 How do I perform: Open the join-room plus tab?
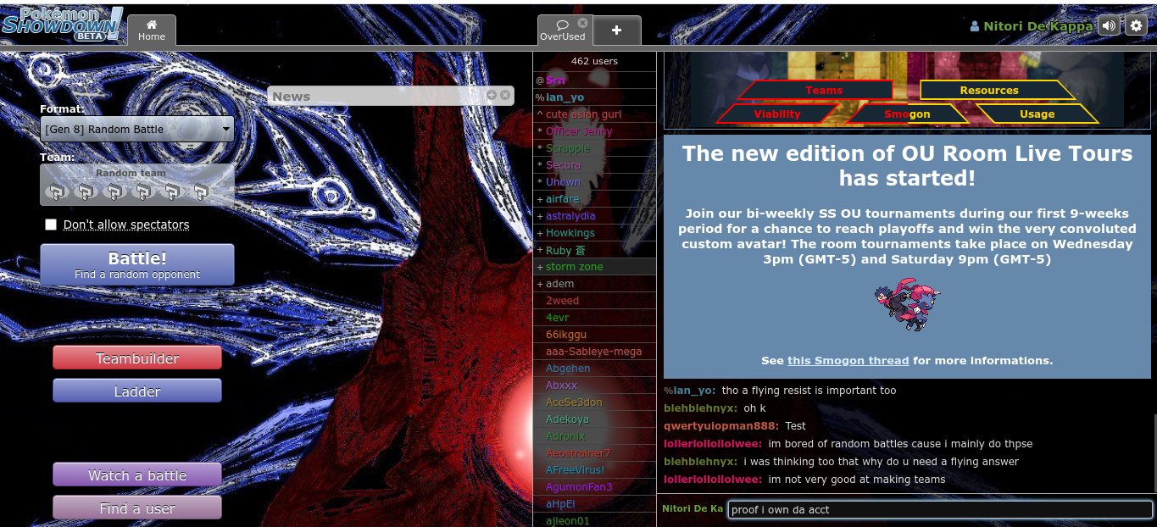point(616,30)
